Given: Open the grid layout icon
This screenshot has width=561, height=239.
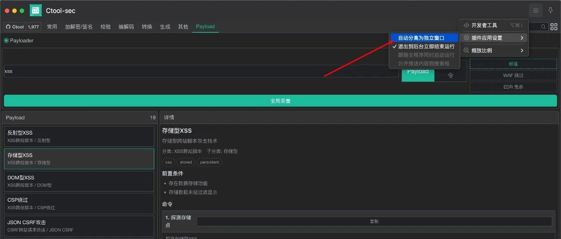Looking at the screenshot, I should [x=554, y=27].
